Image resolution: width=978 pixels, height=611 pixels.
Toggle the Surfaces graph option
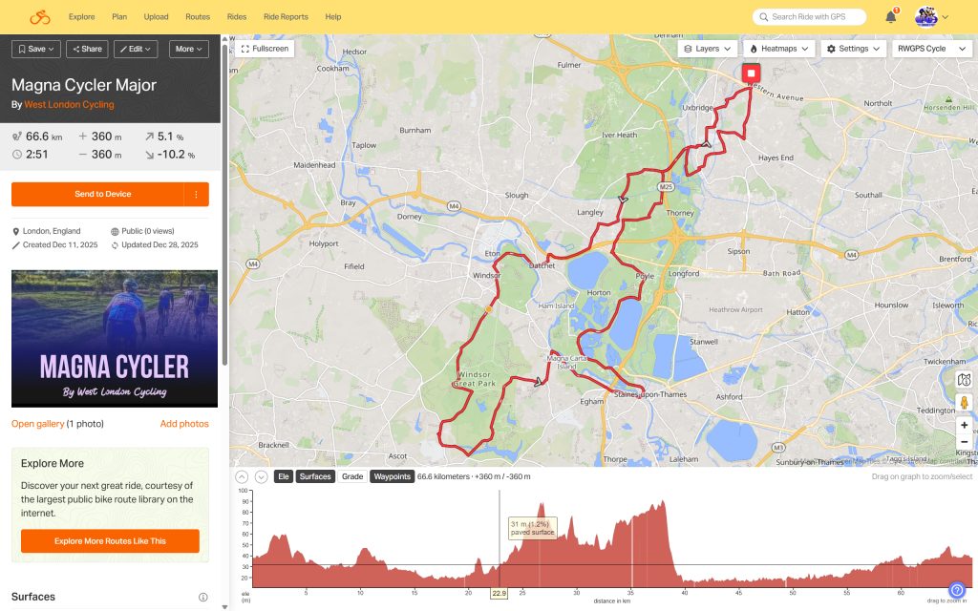coord(315,476)
